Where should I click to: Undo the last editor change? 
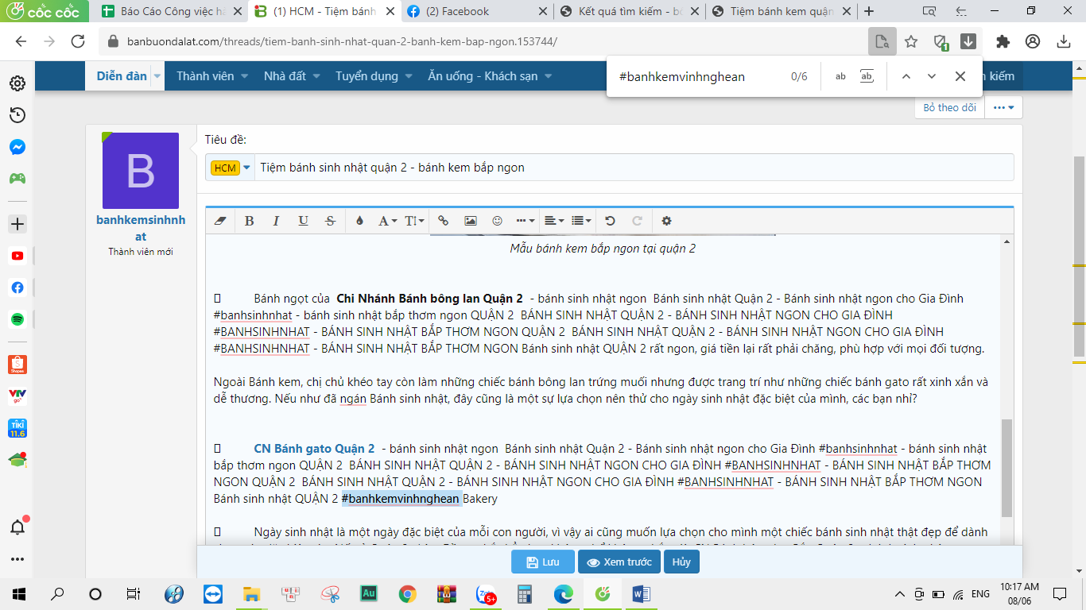(610, 221)
